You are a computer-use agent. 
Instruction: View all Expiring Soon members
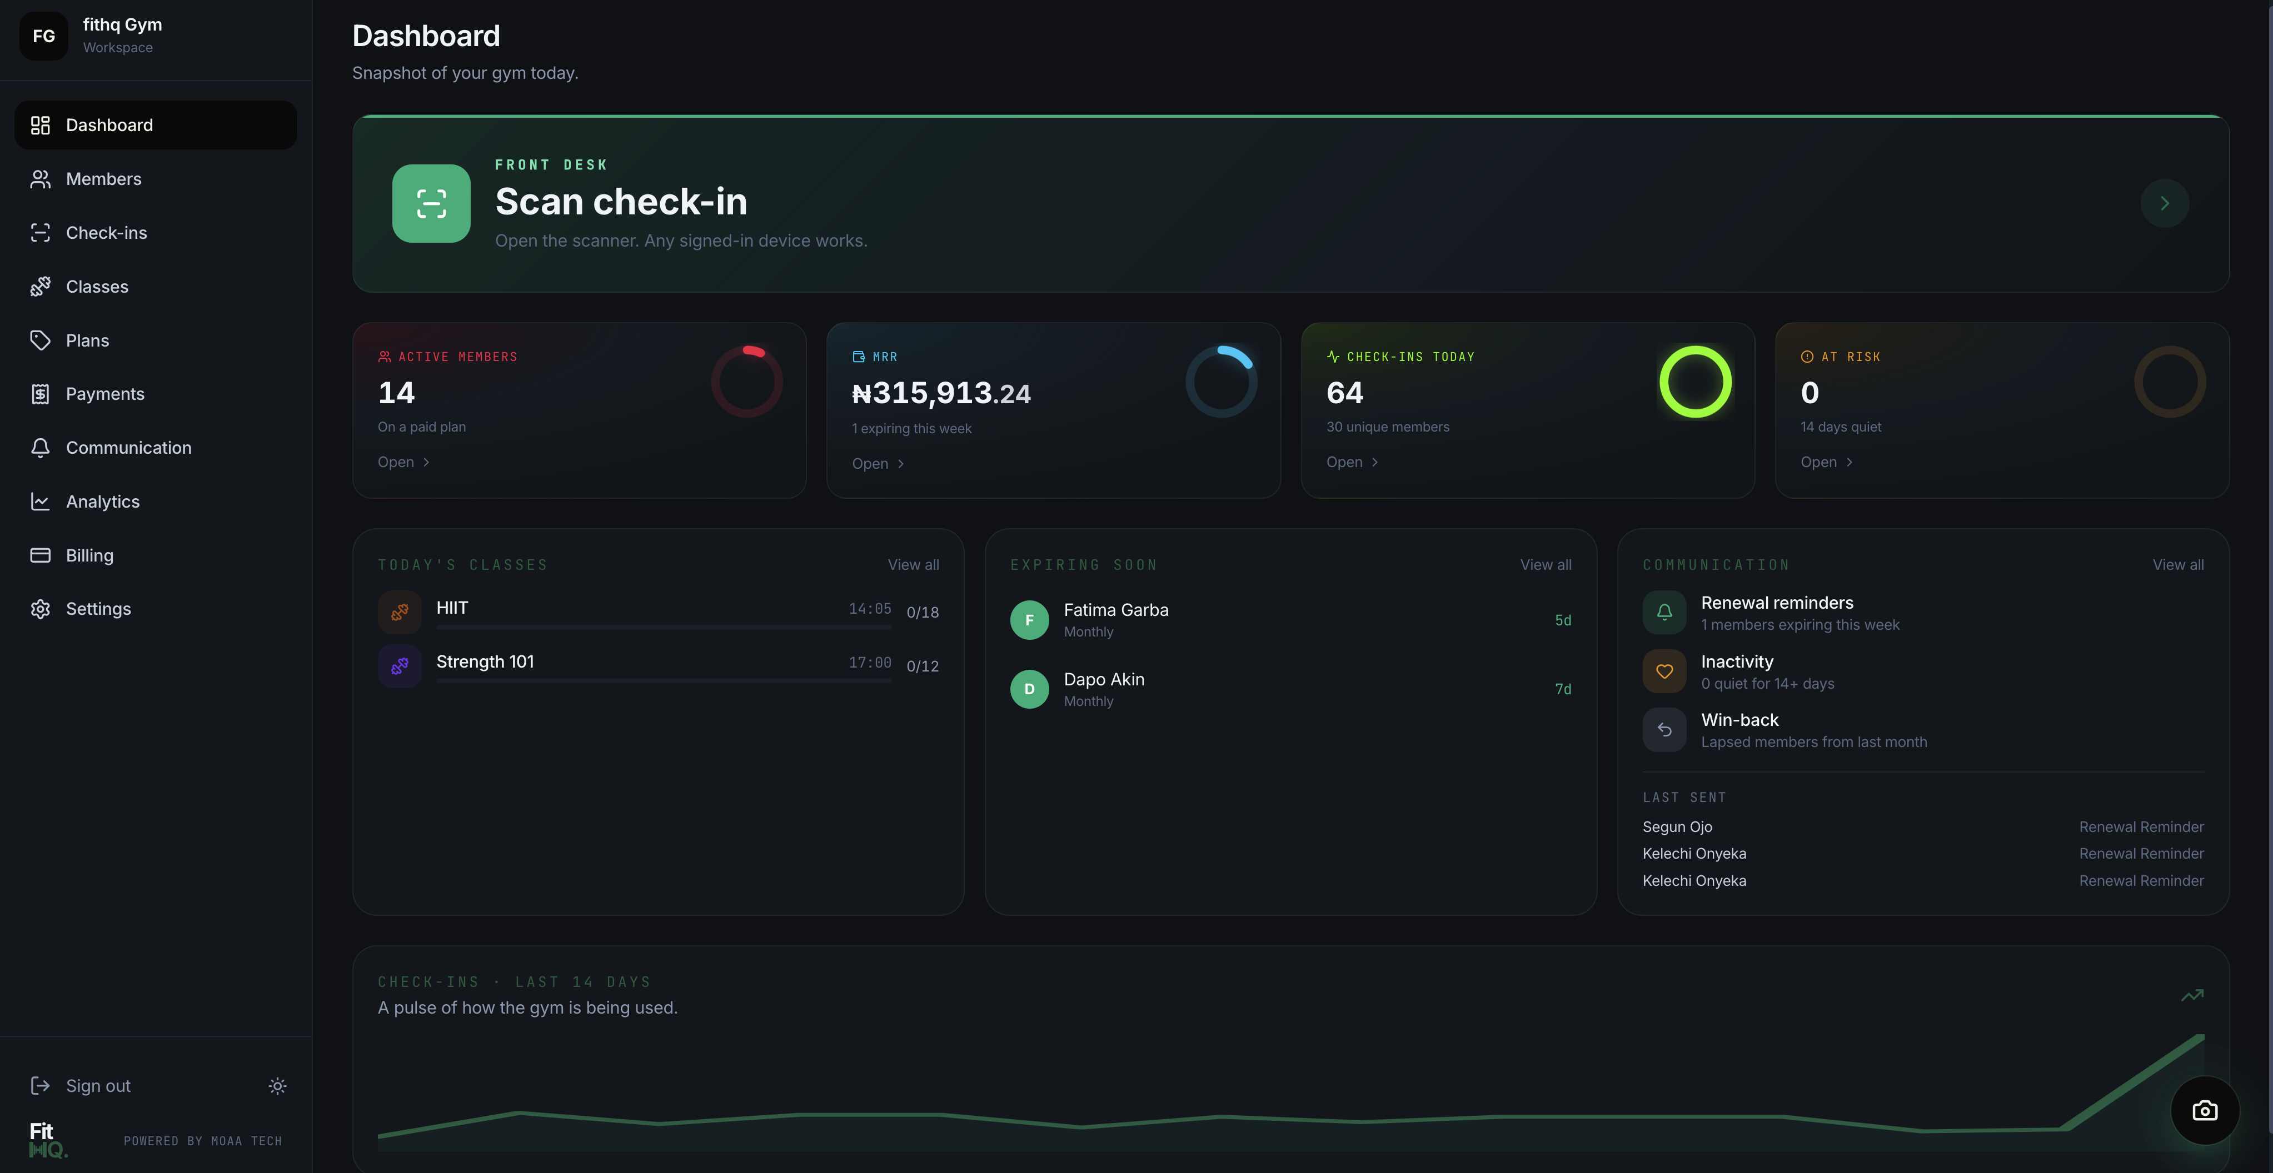tap(1545, 565)
